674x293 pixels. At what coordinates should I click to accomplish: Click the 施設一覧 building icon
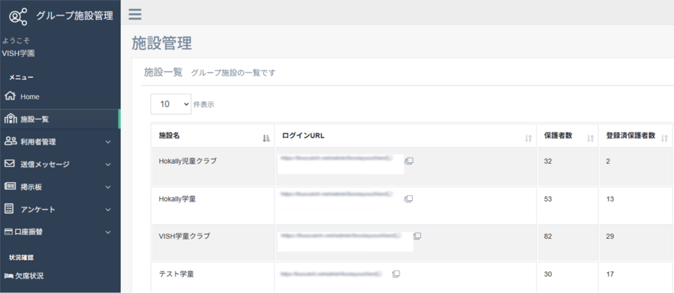[11, 119]
